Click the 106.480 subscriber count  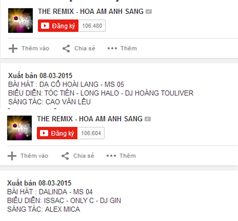(x=92, y=26)
